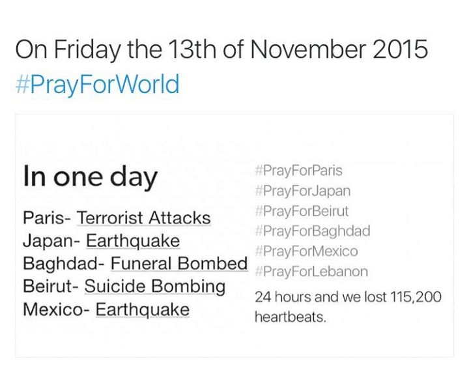Click the #PrayForParis hashtag
This screenshot has width=469, height=370.
click(299, 171)
